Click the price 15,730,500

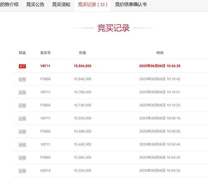pos(83,105)
